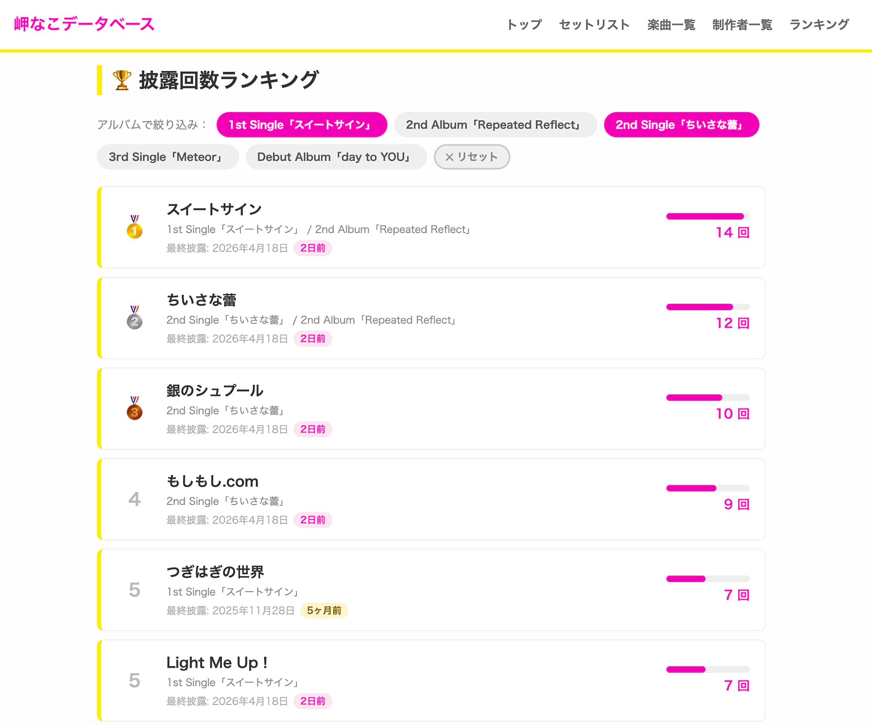Click the 岬なこデータベース site logo

tap(84, 24)
